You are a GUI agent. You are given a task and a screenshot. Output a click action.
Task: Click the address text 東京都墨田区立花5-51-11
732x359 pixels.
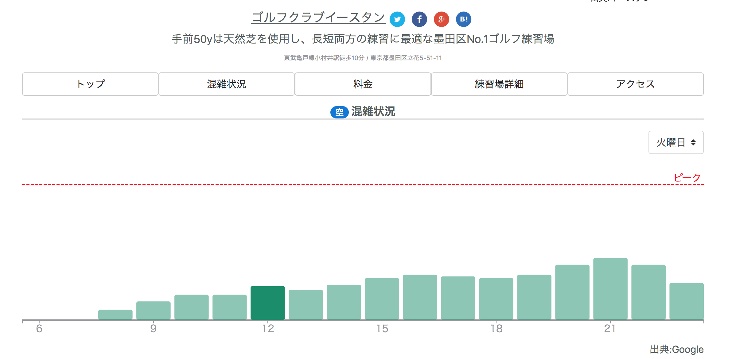406,58
